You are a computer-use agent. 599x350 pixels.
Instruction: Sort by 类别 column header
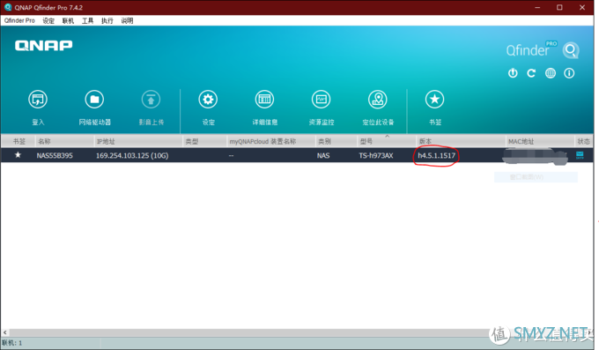coord(336,141)
